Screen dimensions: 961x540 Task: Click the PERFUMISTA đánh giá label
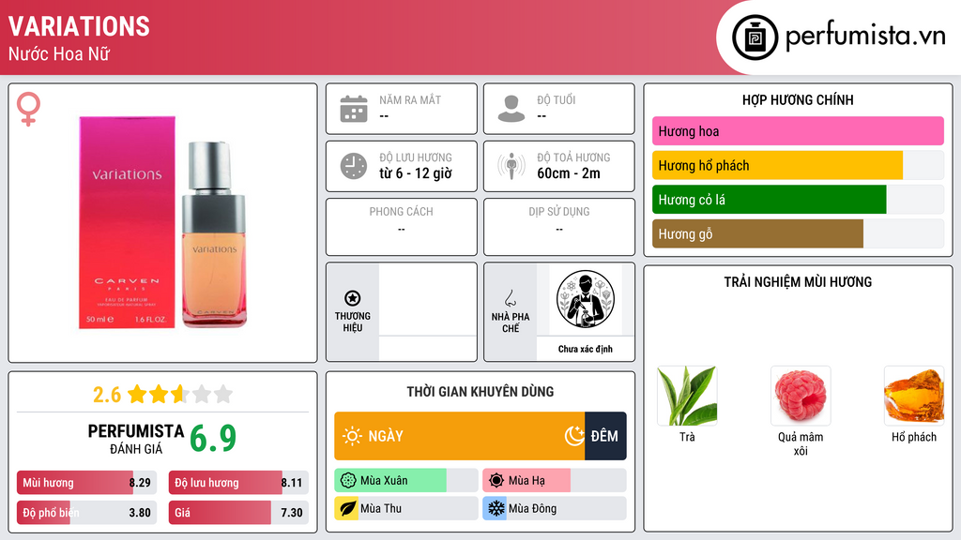pyautogui.click(x=136, y=439)
